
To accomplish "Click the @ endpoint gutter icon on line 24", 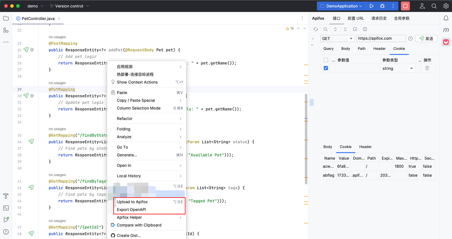I will point(32,50).
